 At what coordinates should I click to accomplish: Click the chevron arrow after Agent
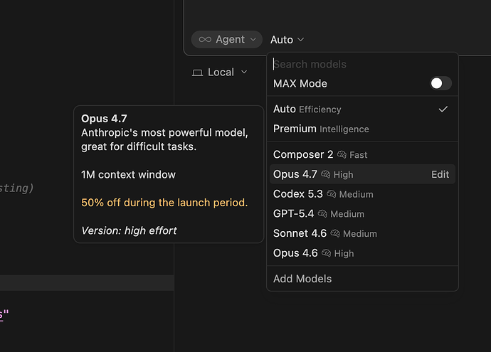click(x=253, y=39)
